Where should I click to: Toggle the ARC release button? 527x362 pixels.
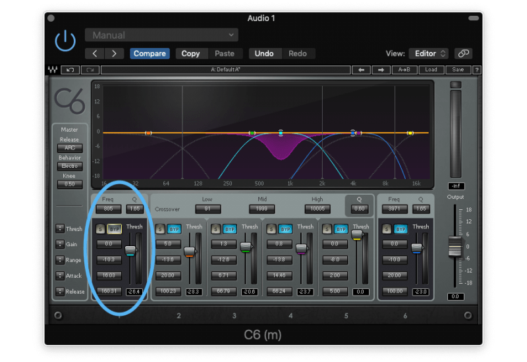click(x=70, y=147)
